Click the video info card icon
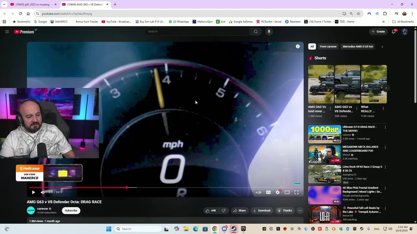Screen dimensions: 417x234 click(297, 46)
